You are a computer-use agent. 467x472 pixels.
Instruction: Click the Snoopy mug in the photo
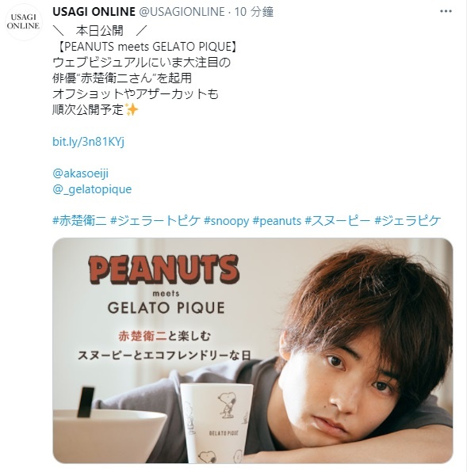[x=215, y=423]
